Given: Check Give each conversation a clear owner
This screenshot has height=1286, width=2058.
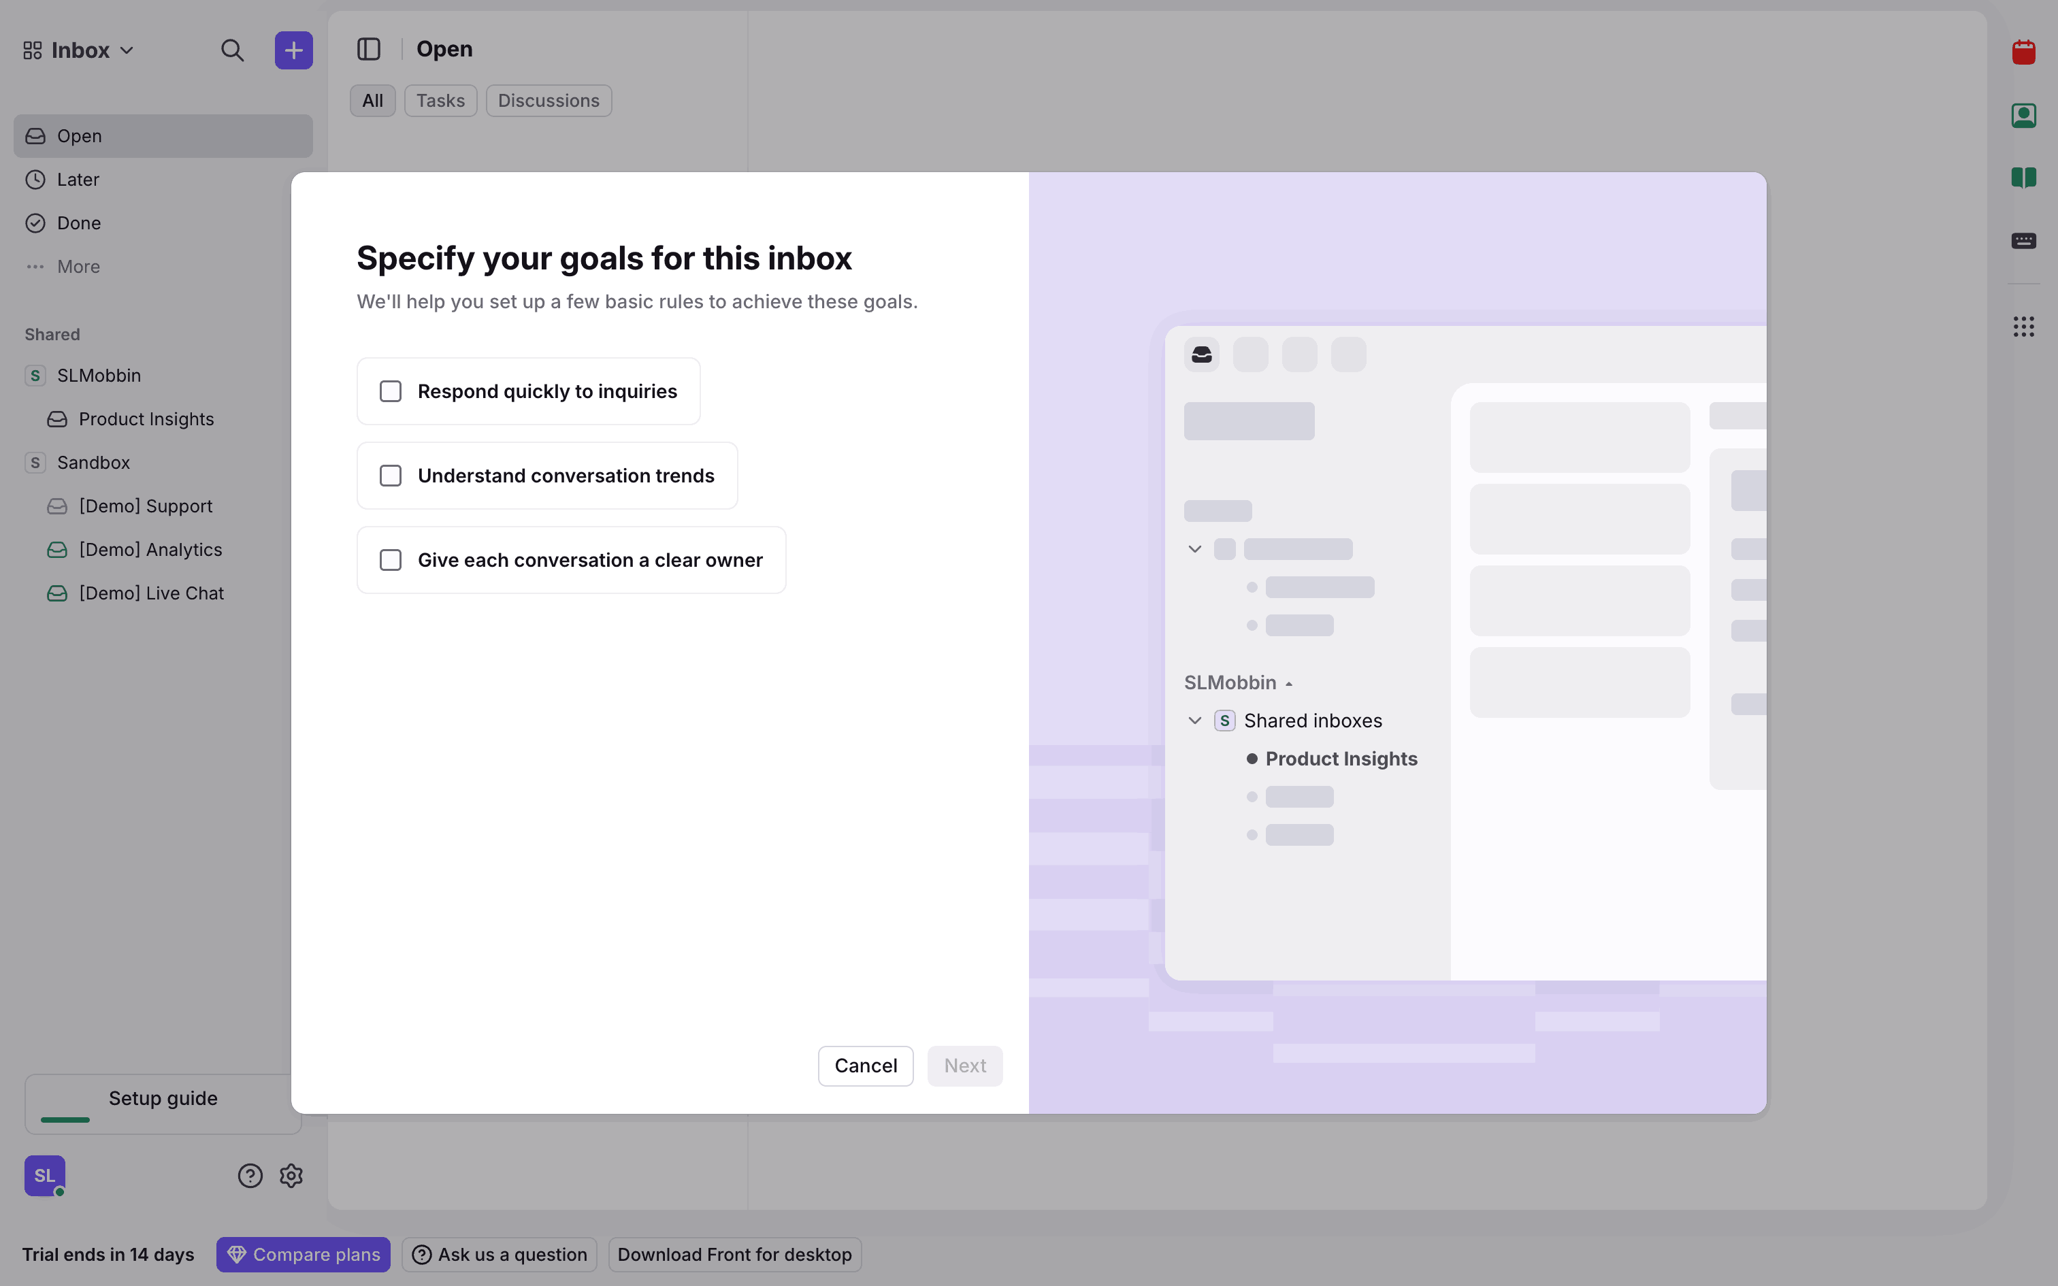Looking at the screenshot, I should 391,559.
